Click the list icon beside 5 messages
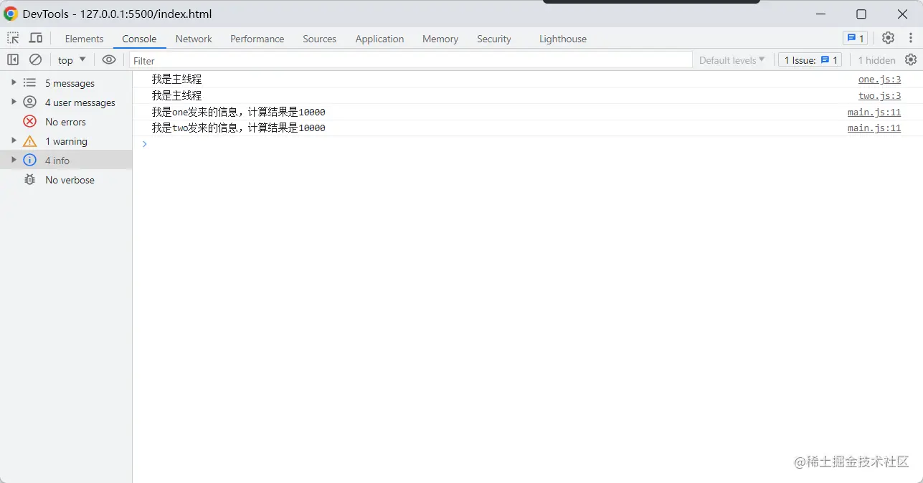 [x=29, y=82]
